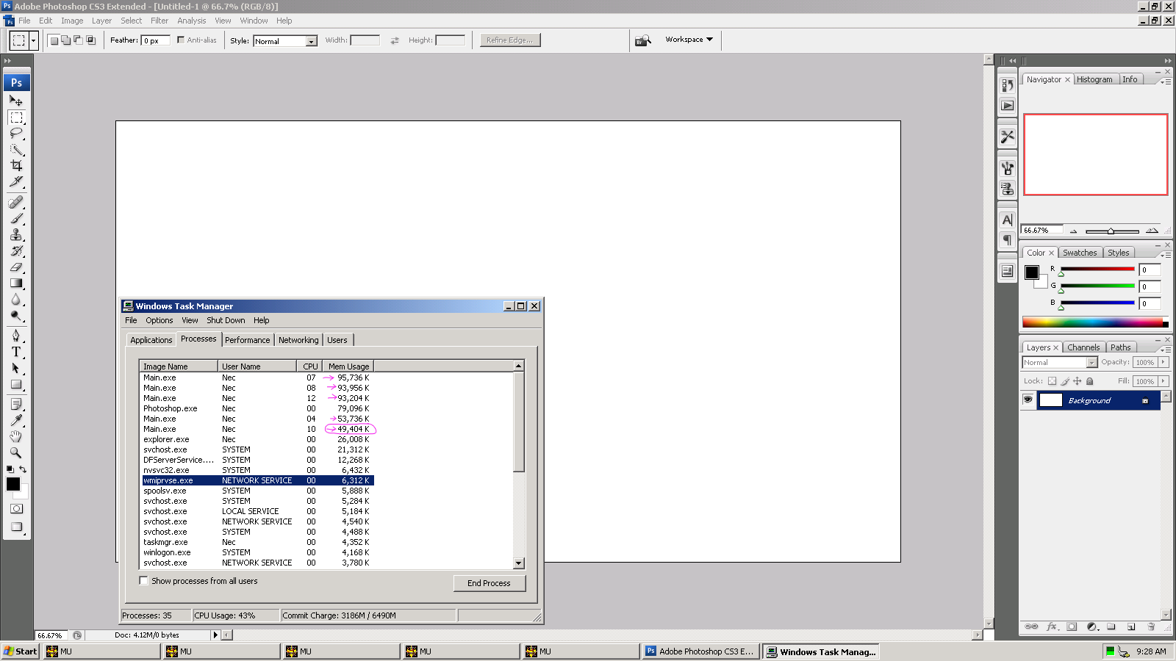Select the Eraser tool

click(16, 267)
